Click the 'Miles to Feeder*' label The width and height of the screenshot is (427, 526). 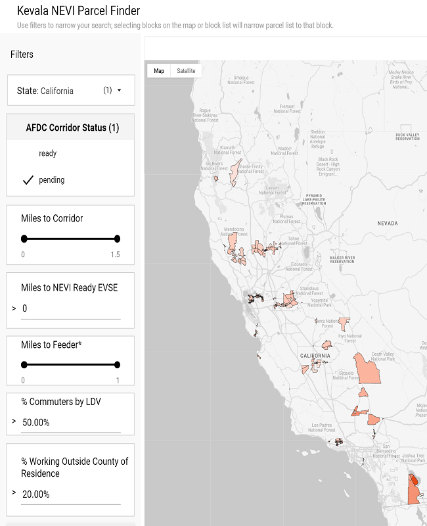51,345
